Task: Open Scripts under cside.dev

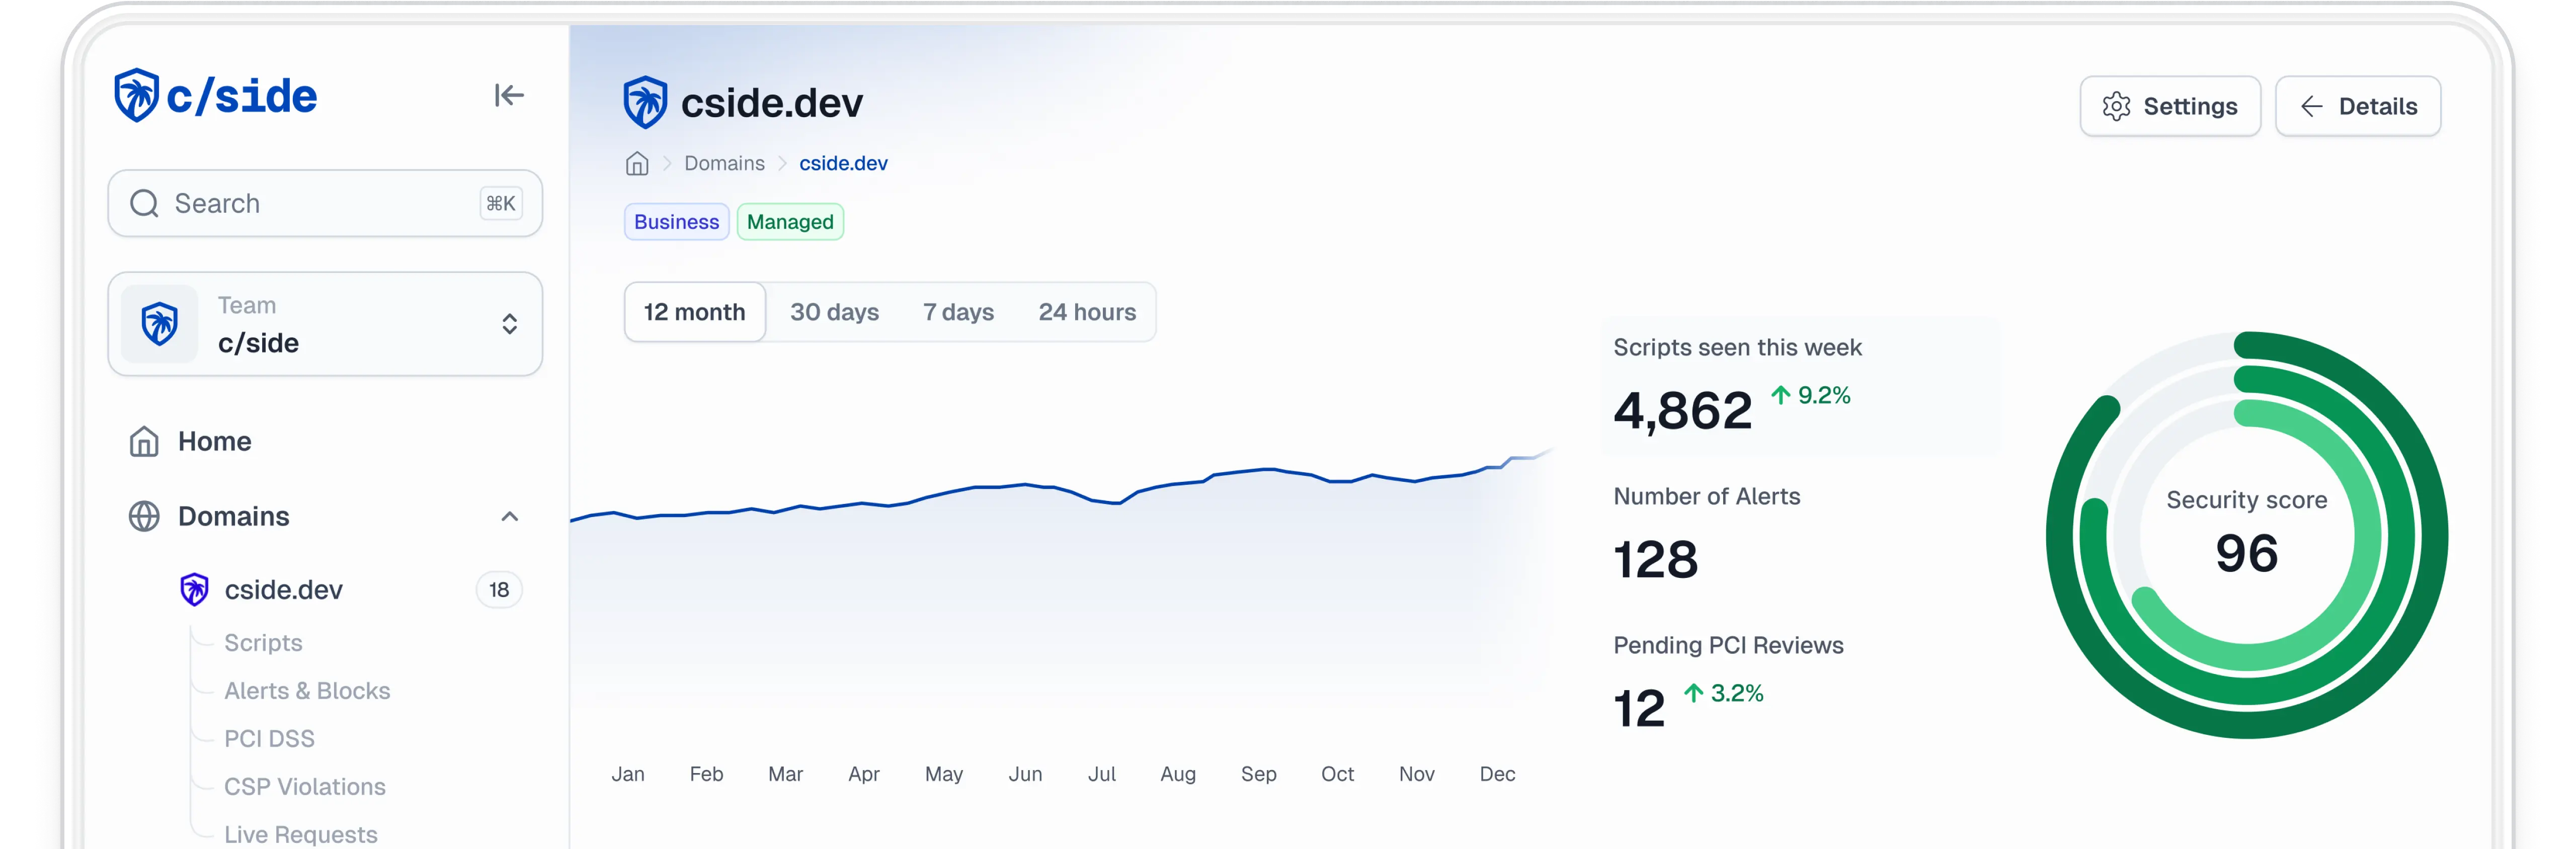Action: [263, 643]
